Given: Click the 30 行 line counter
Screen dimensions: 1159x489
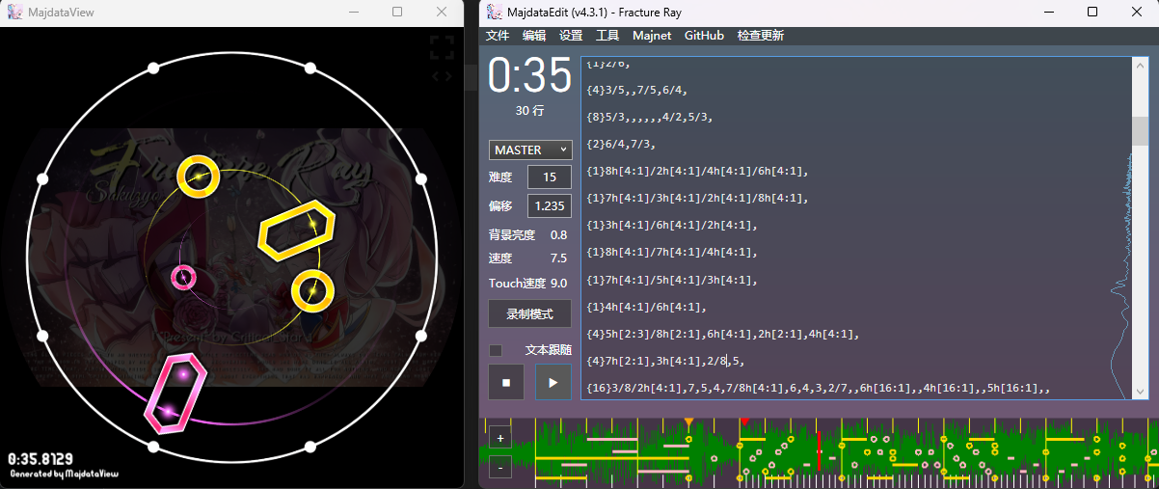Looking at the screenshot, I should coord(529,111).
